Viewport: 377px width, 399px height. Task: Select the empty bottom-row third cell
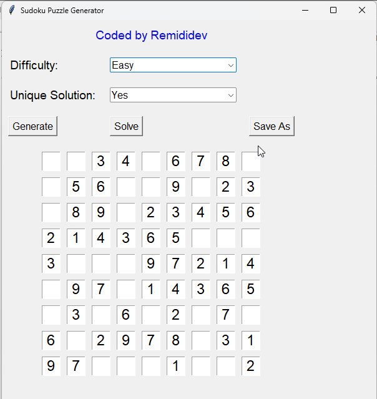coord(101,366)
